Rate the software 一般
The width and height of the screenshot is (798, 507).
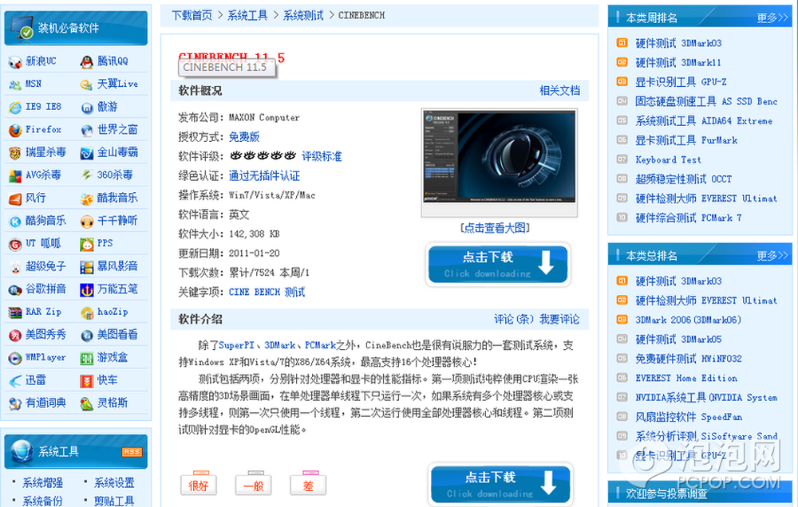pos(253,484)
